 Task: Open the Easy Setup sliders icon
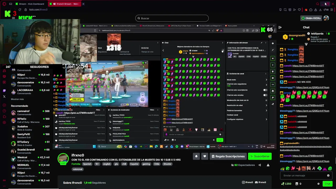[332, 10]
